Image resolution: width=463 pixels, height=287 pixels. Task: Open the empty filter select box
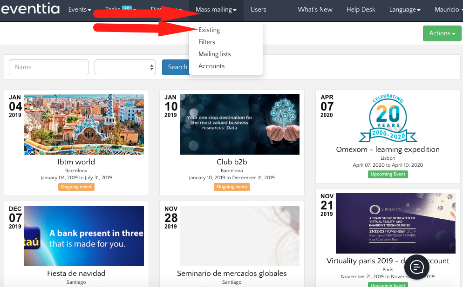click(125, 67)
